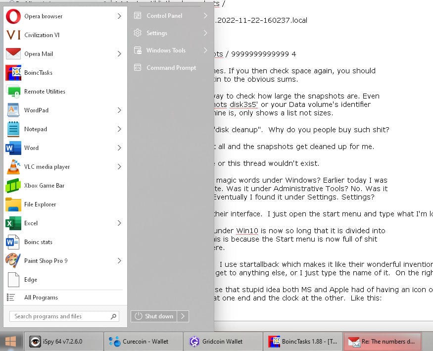
Task: Focus the Search programs and files box
Action: coord(64,316)
